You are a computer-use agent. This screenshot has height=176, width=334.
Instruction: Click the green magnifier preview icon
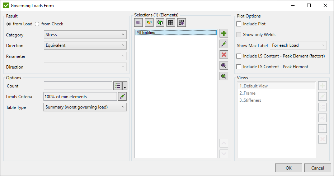(224, 76)
